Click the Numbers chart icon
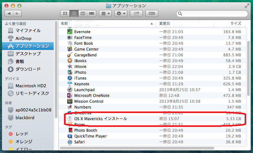Image resolution: width=253 pixels, height=153 pixels. click(x=70, y=107)
